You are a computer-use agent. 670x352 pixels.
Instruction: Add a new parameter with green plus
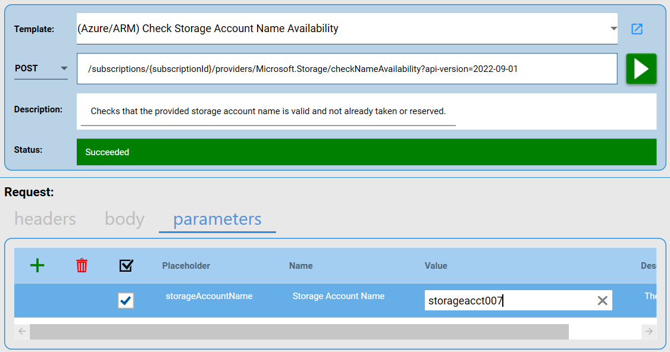(x=37, y=266)
